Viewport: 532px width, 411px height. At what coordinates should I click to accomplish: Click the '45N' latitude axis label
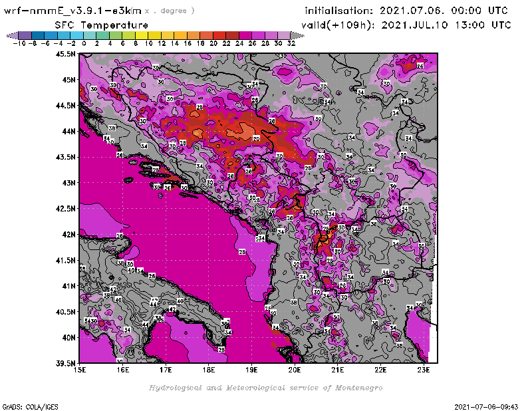point(68,80)
